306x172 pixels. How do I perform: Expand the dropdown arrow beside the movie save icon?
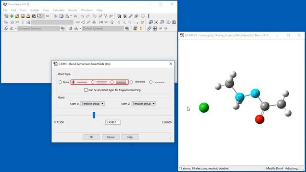click(43, 16)
